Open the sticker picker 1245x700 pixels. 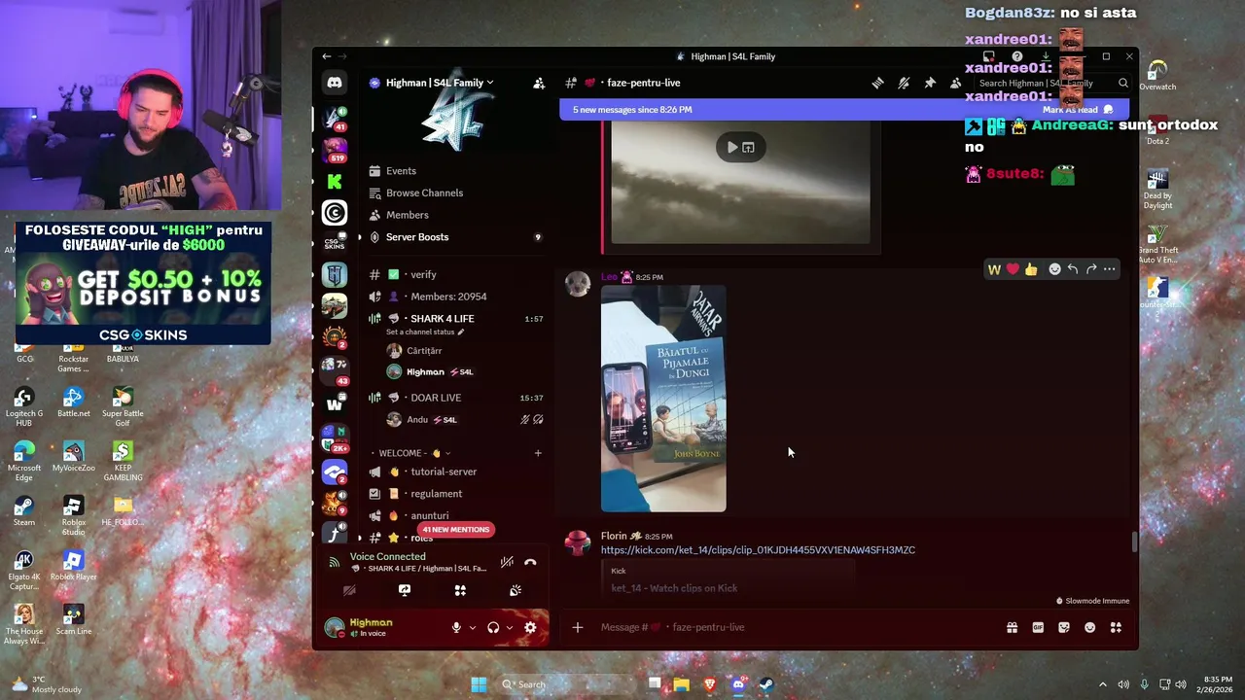1064,628
